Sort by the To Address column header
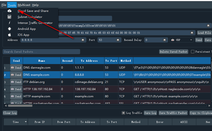 pyautogui.click(x=89, y=61)
